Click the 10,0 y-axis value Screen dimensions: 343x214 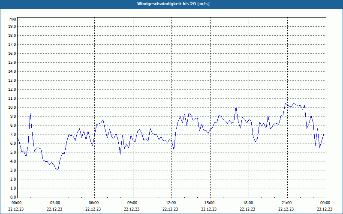(12, 107)
